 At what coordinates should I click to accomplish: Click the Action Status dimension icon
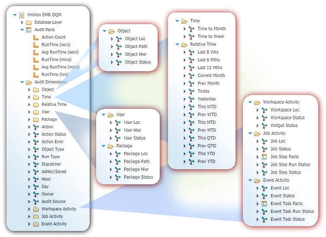point(36,134)
